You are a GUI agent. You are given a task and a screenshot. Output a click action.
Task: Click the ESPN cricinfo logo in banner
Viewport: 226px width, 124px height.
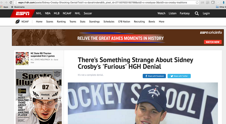pos(211,33)
